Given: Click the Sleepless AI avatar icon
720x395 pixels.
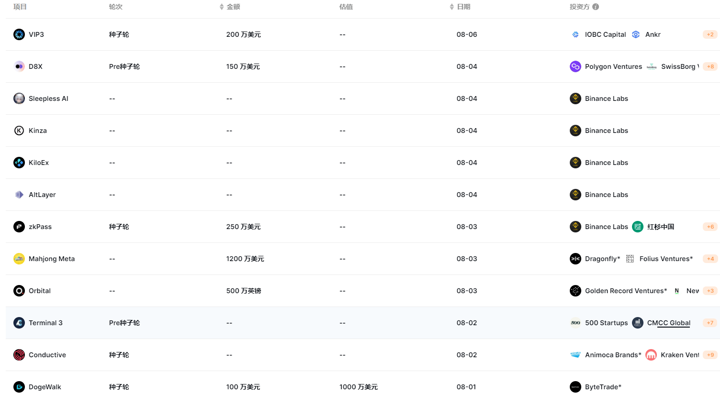Looking at the screenshot, I should pos(19,99).
